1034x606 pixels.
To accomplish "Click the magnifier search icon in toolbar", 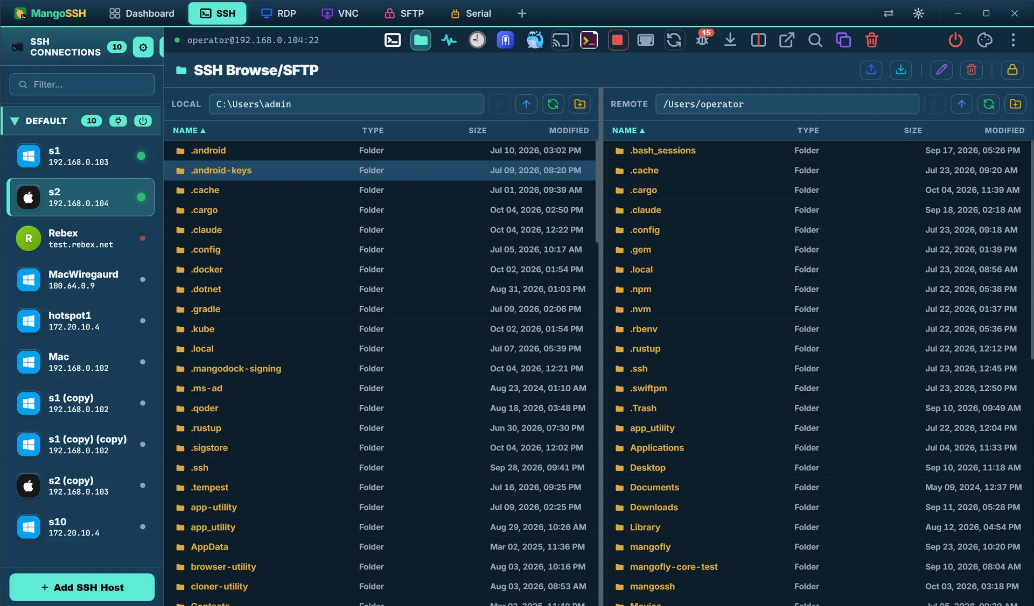I will pyautogui.click(x=815, y=40).
